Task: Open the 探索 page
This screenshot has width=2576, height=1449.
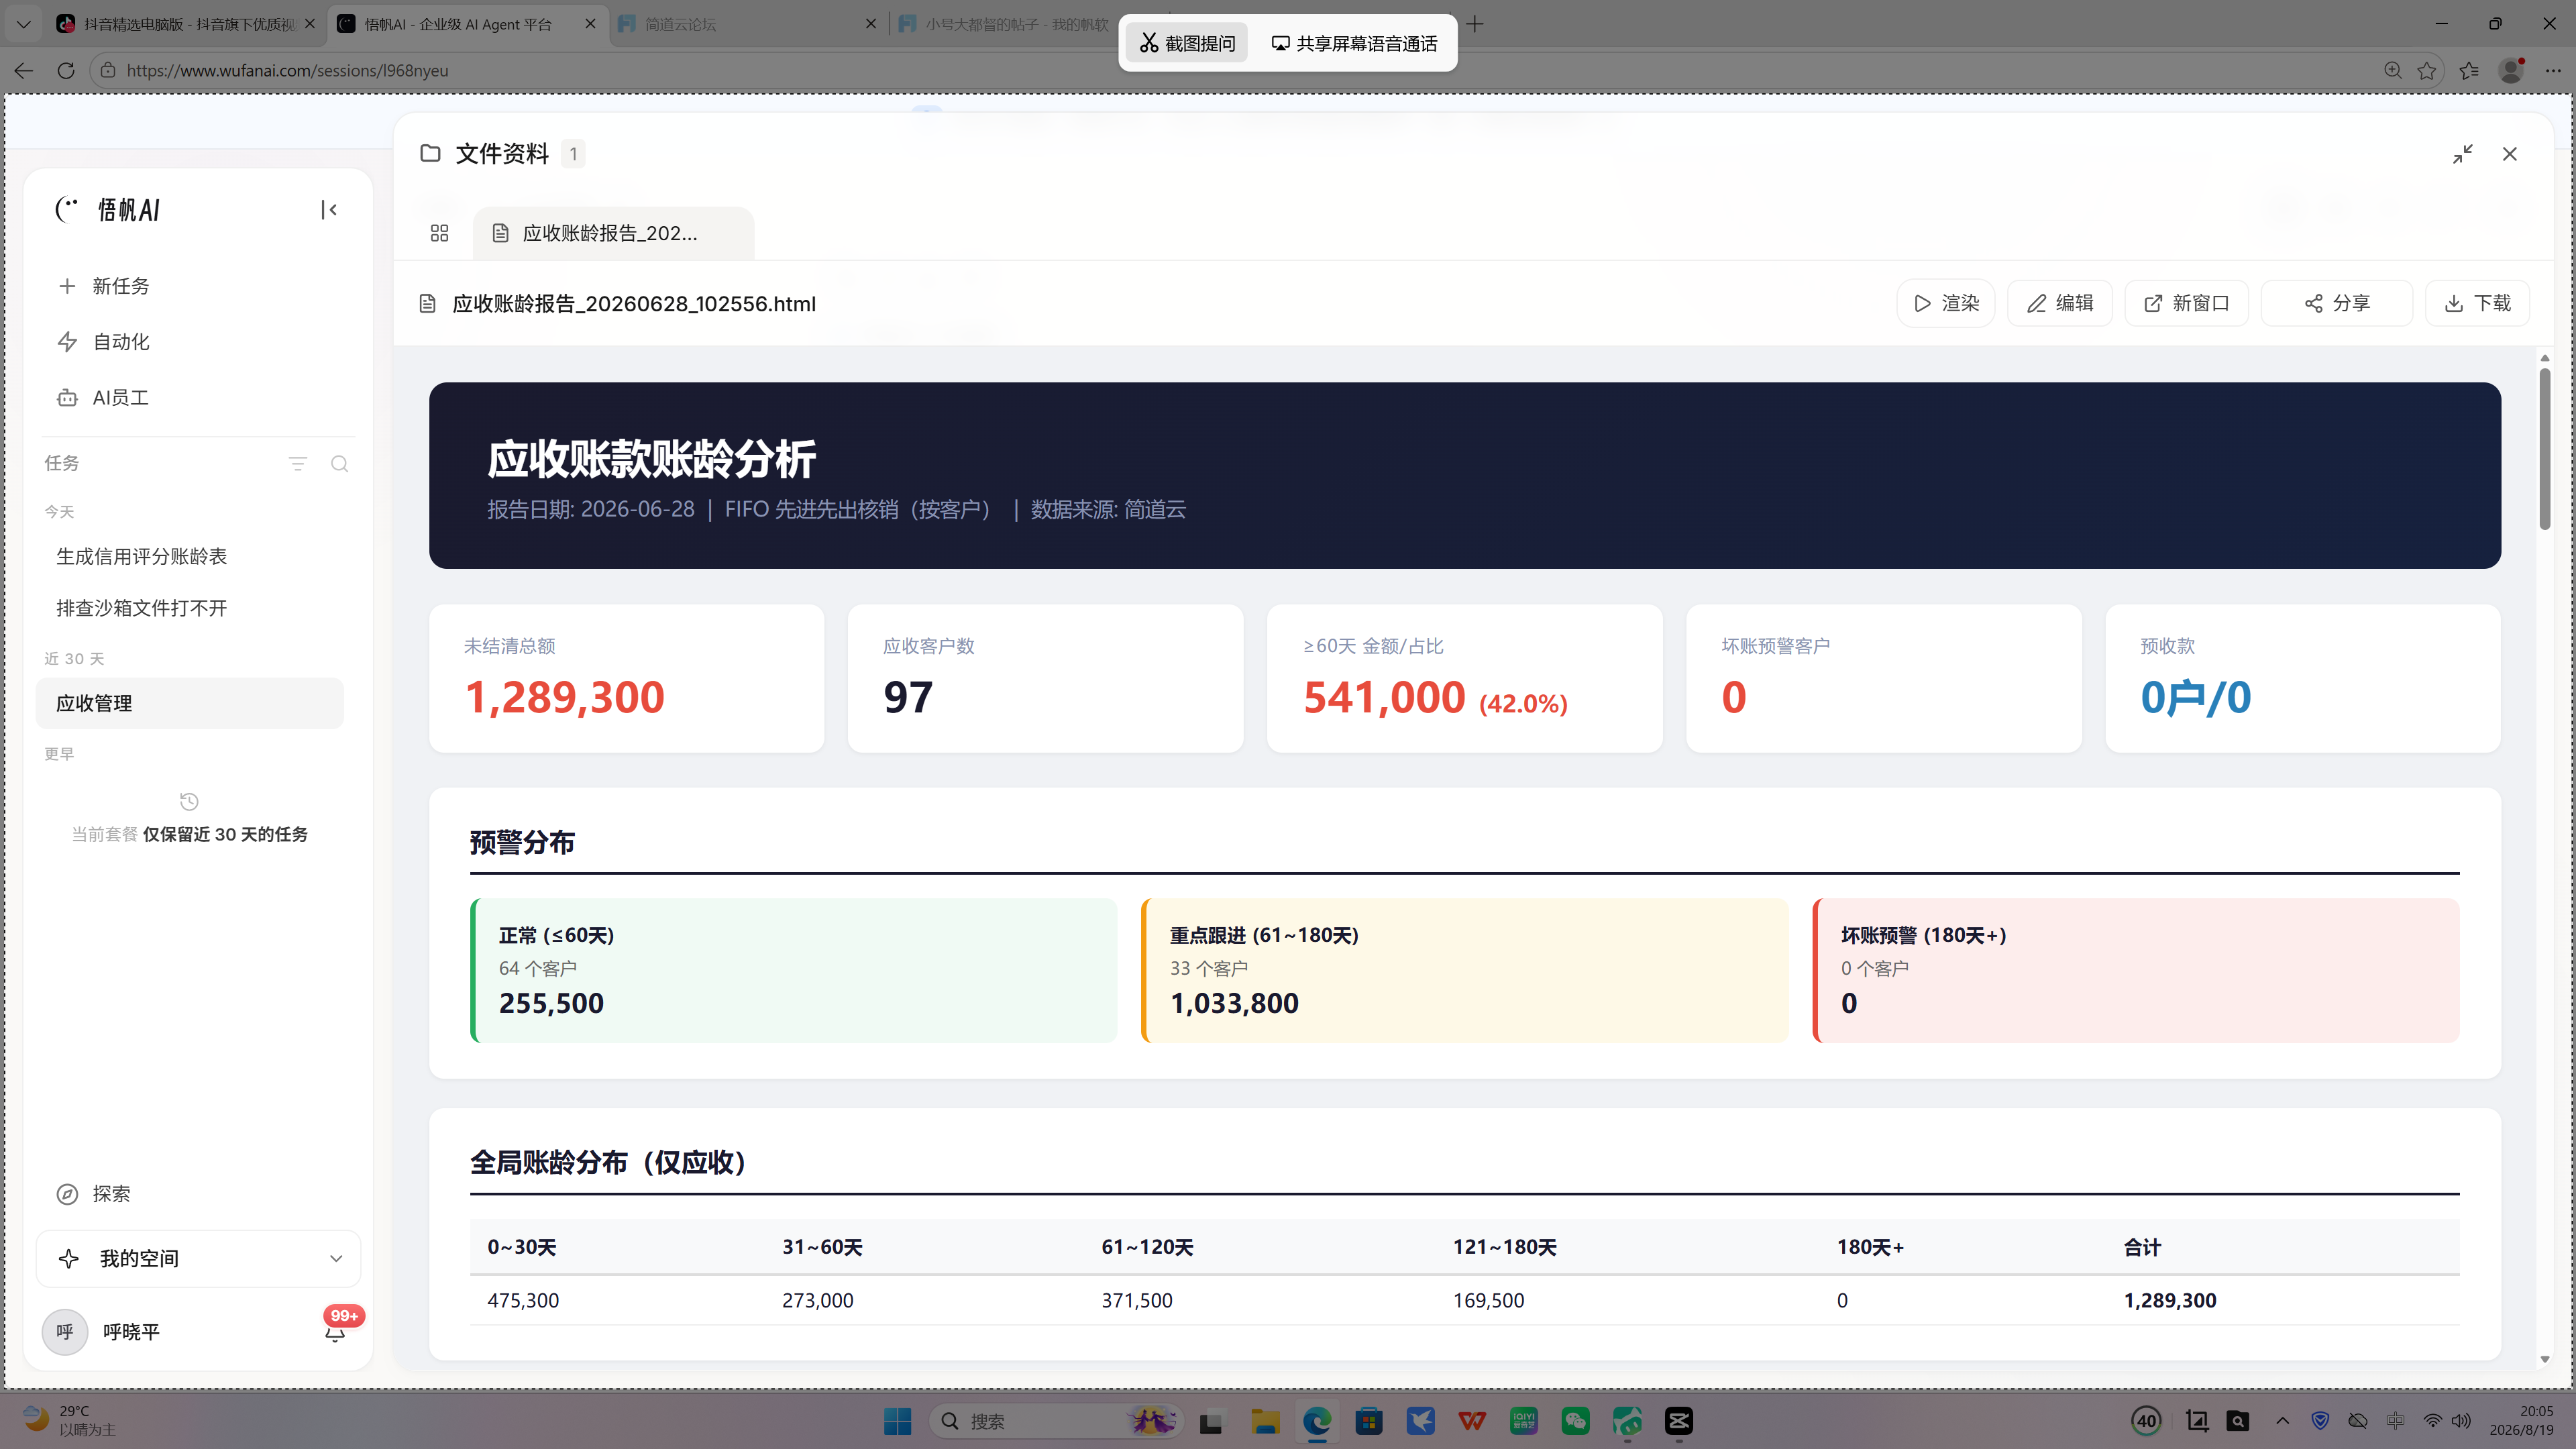Action: pyautogui.click(x=94, y=1194)
